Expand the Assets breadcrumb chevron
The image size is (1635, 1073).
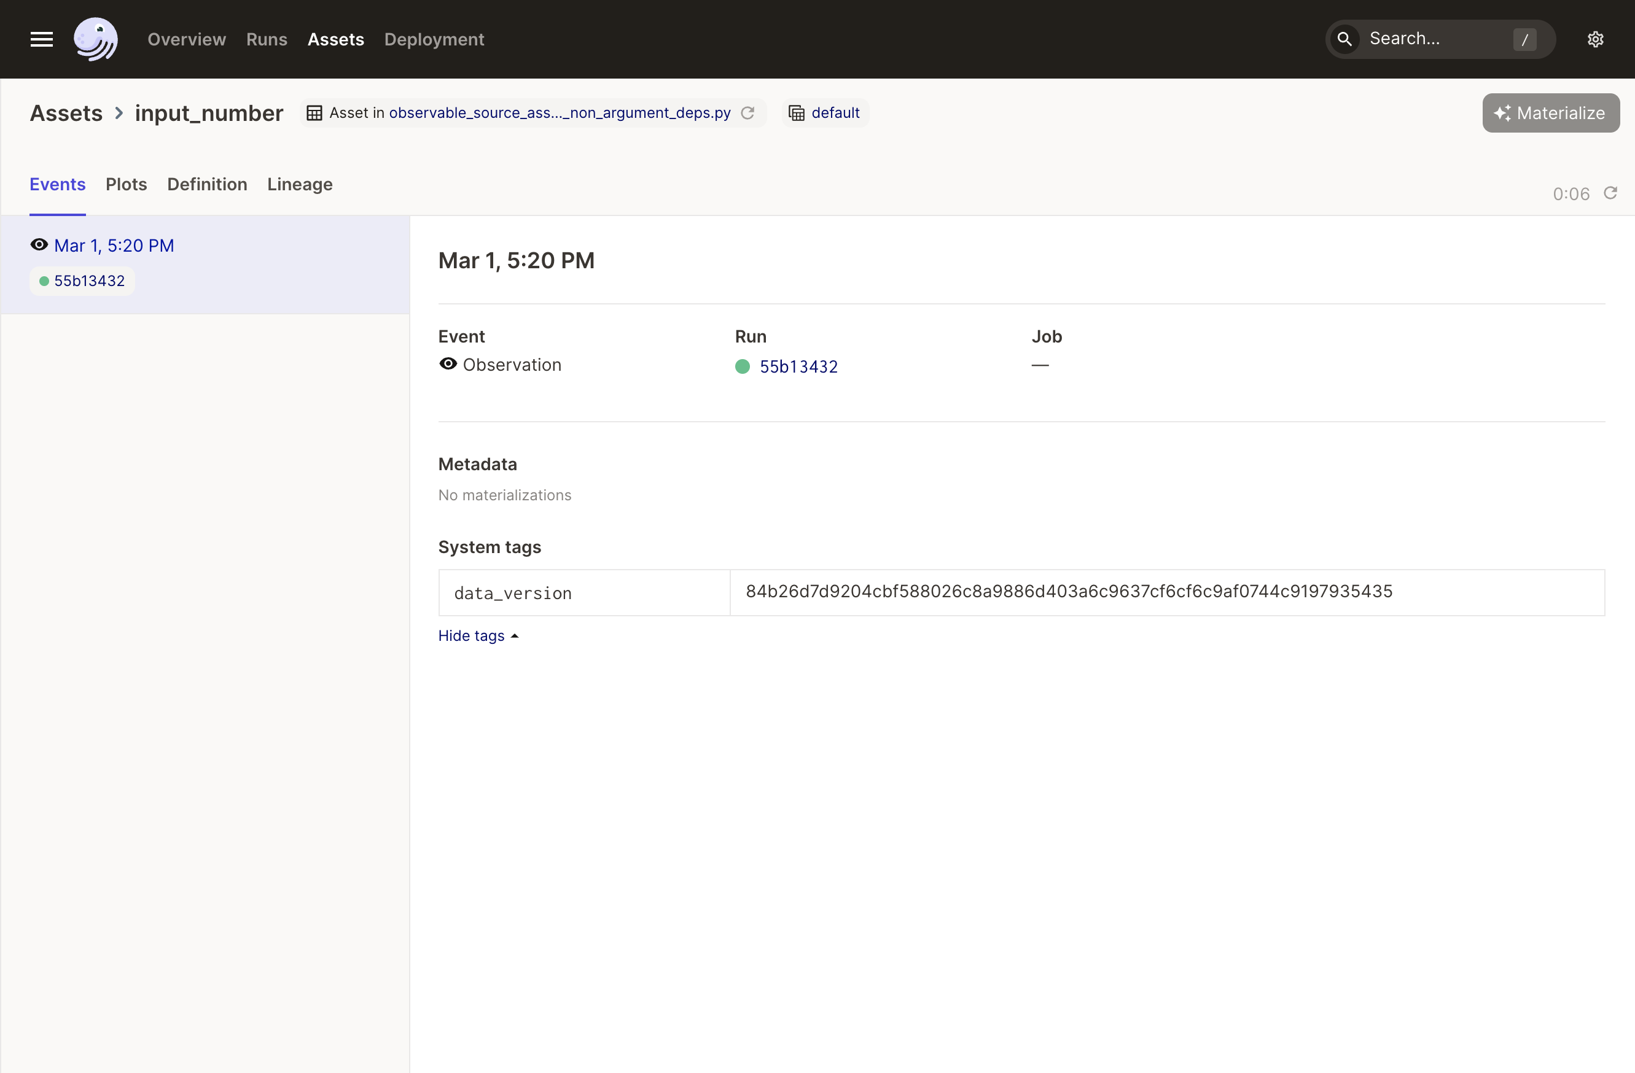point(118,114)
